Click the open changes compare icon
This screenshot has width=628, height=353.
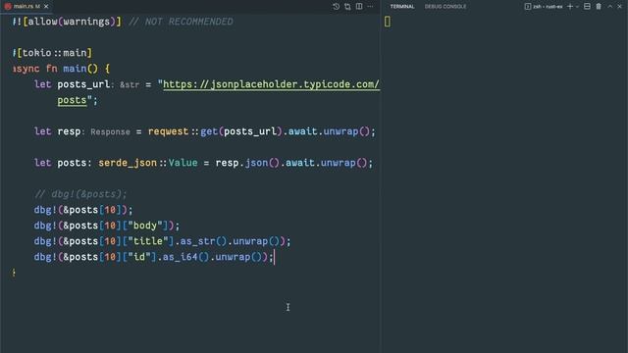(347, 7)
